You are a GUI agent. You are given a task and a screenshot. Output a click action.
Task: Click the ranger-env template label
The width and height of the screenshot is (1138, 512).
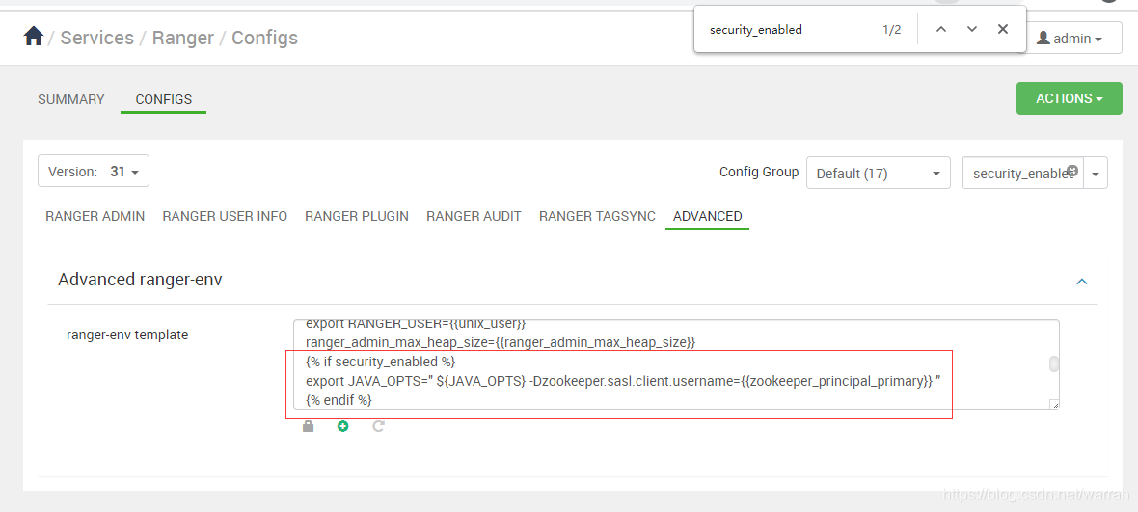tap(127, 335)
